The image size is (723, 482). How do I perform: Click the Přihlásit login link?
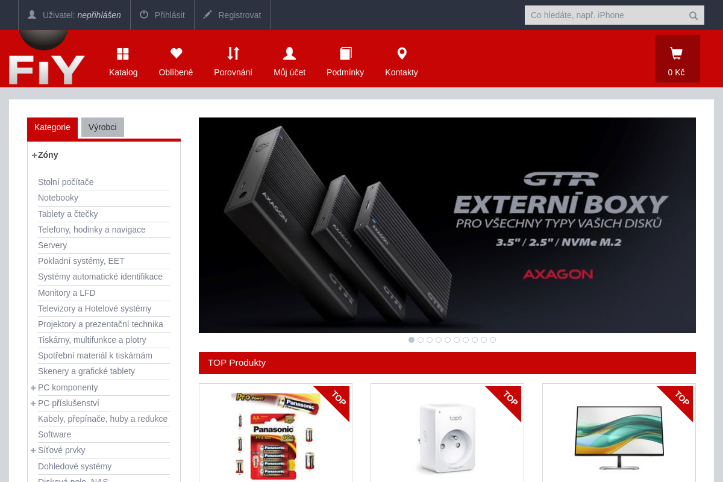(170, 15)
